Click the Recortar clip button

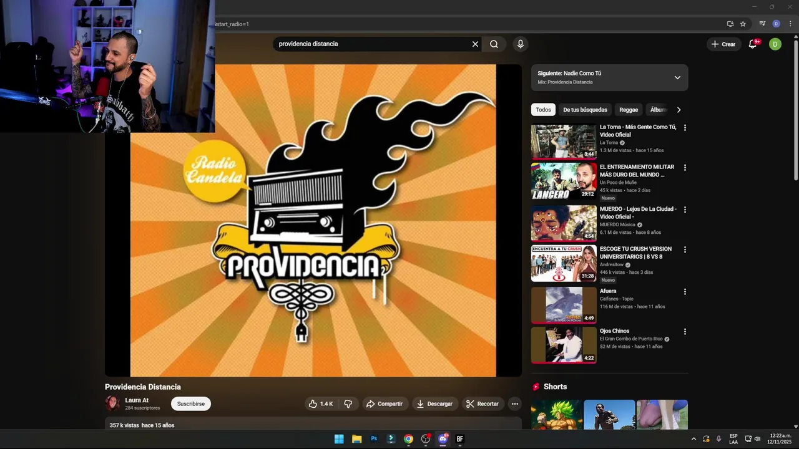[x=483, y=404]
